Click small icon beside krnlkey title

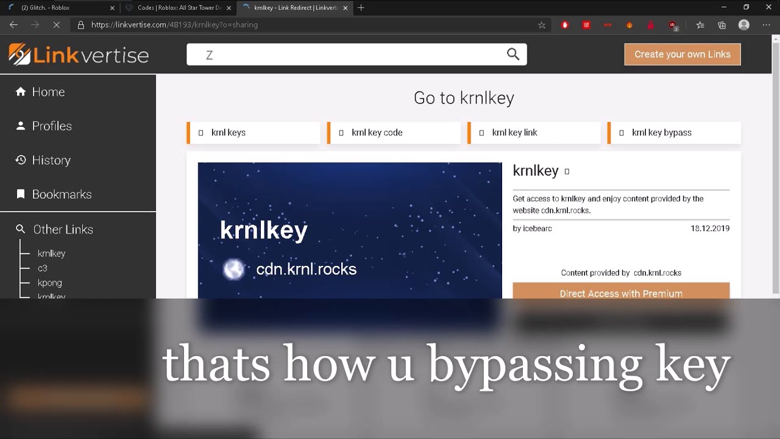click(567, 171)
